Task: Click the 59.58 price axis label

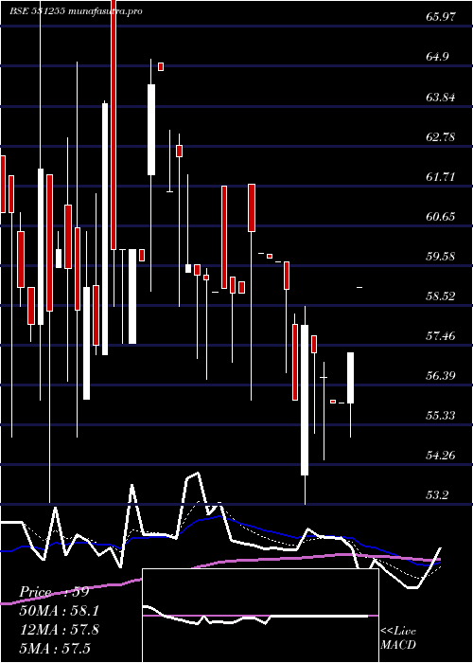Action: click(441, 257)
